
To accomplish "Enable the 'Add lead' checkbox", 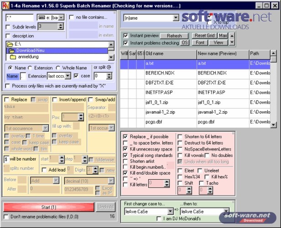I will pos(44,170).
